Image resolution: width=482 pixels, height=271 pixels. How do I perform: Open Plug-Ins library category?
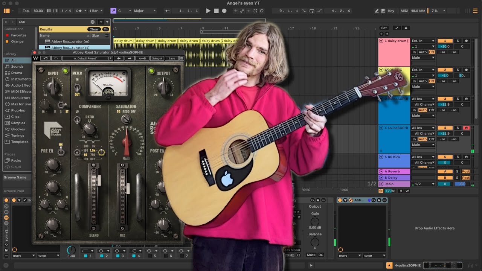tap(18, 110)
